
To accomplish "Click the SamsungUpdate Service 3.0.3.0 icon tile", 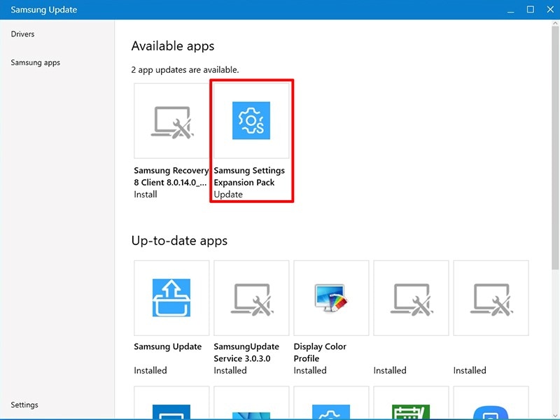I will [251, 298].
